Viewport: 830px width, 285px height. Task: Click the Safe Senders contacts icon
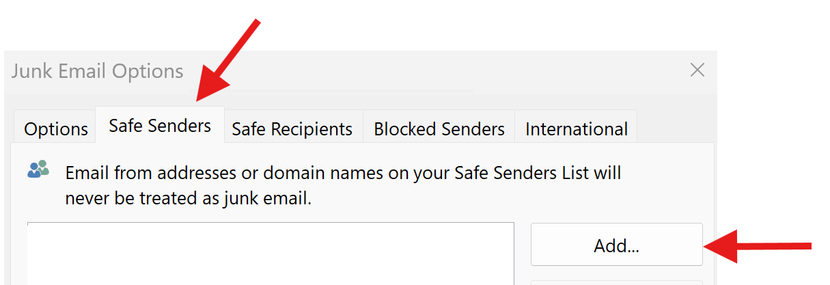tap(38, 168)
